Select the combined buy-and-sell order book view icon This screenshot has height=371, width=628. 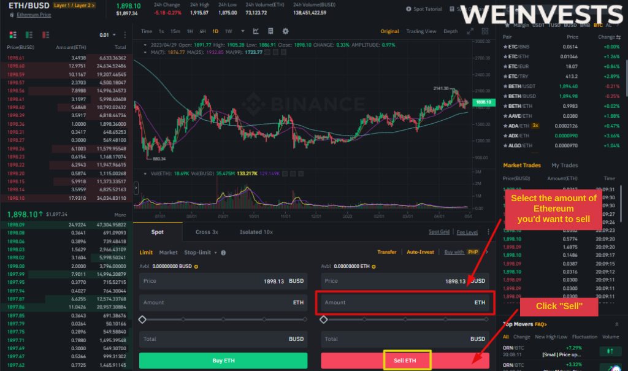pos(13,35)
